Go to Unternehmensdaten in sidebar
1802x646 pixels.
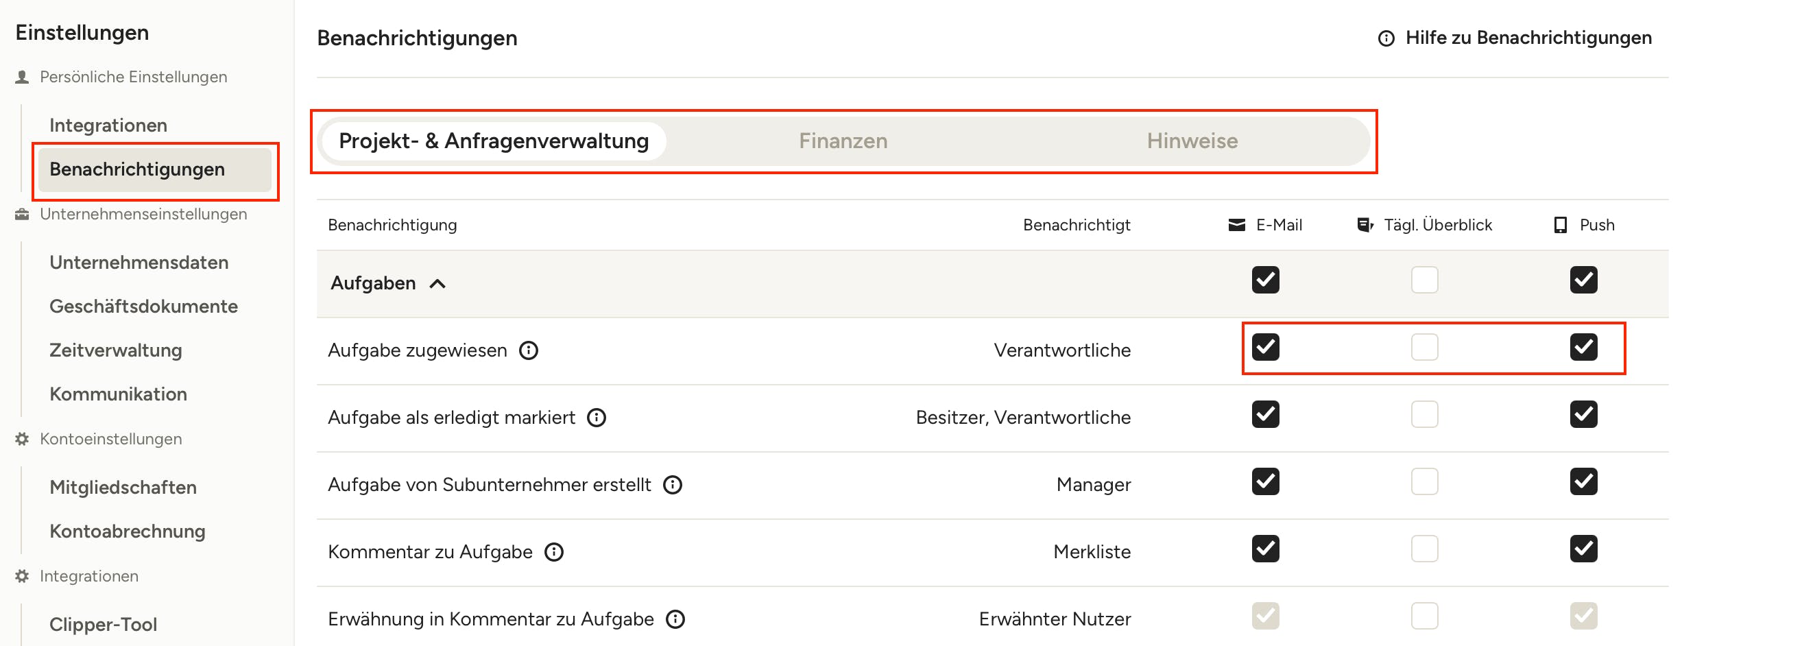coord(139,263)
